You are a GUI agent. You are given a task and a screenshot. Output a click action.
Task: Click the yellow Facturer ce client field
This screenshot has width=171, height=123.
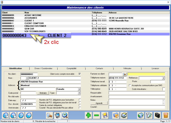click(x=146, y=74)
